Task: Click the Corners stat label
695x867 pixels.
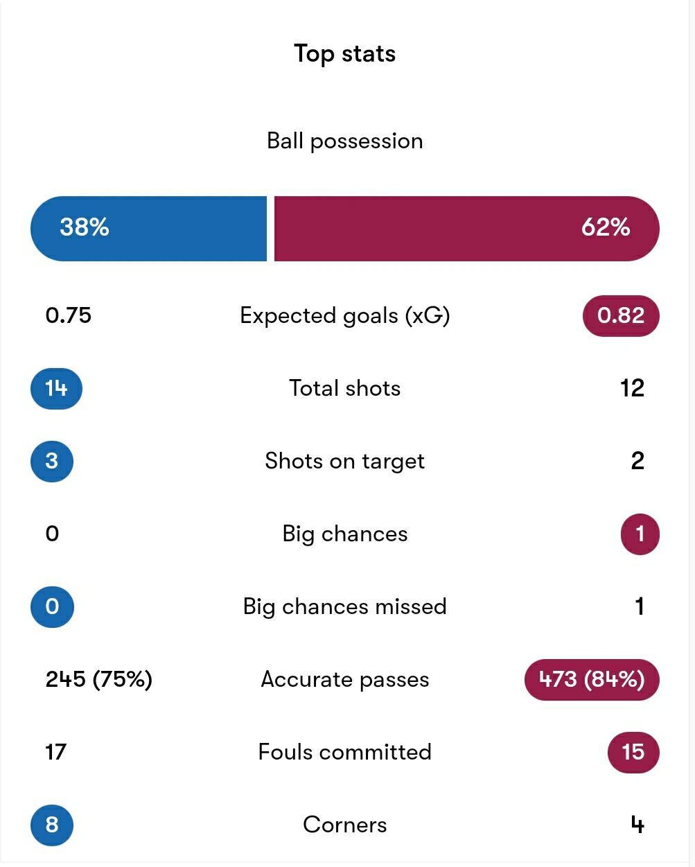Action: tap(344, 825)
